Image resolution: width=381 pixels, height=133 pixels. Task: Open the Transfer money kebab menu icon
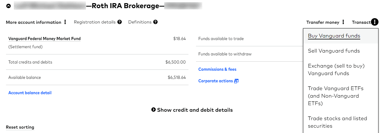coord(343,22)
